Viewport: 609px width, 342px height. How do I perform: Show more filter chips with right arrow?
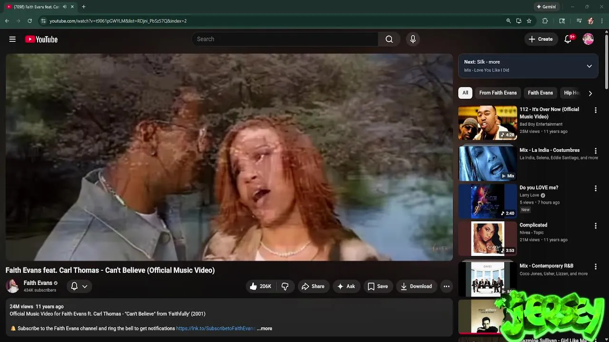pos(590,93)
